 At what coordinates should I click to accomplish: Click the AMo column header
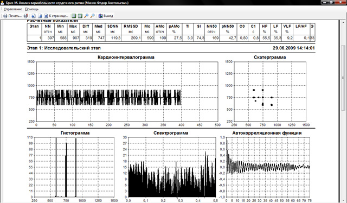pos(160,27)
